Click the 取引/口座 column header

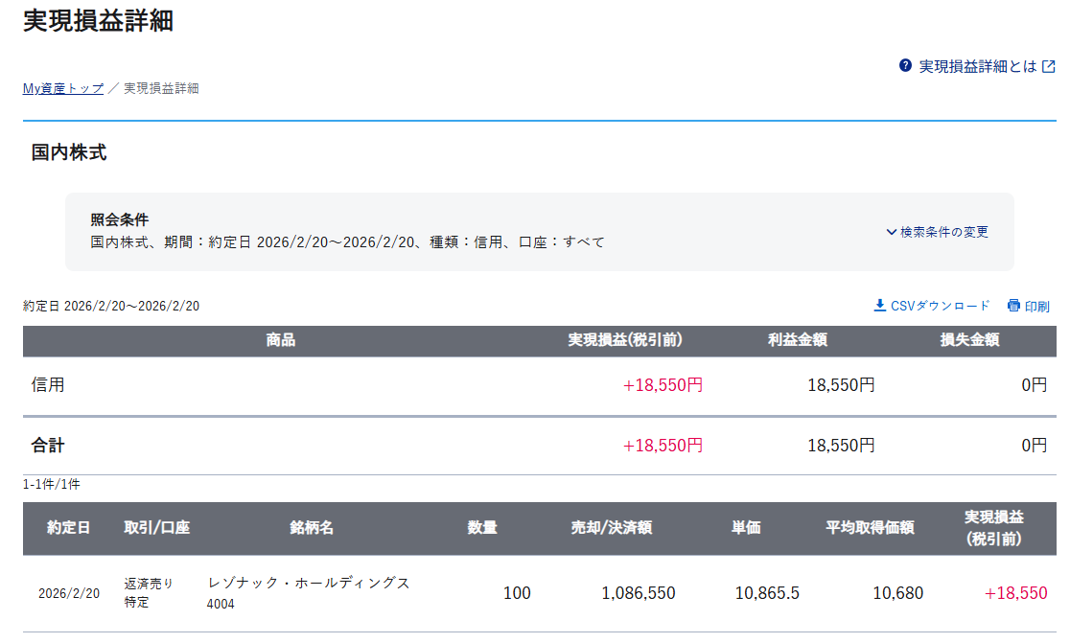[156, 528]
